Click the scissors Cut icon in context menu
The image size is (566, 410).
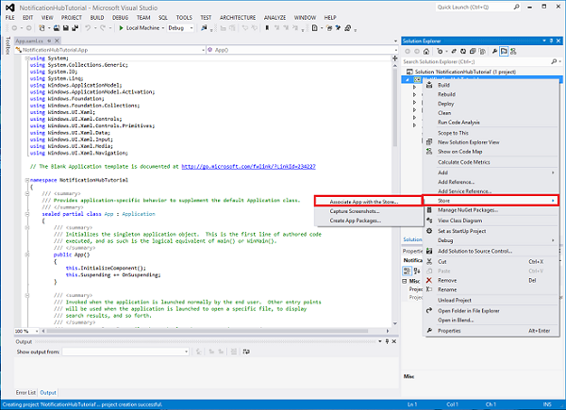point(429,261)
